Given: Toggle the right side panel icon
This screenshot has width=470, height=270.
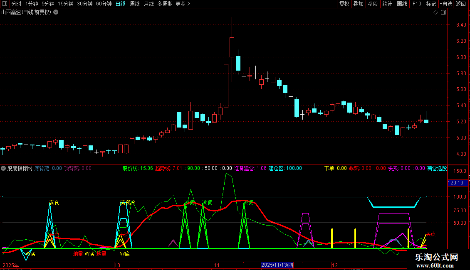Looking at the screenshot, I should [x=443, y=12].
